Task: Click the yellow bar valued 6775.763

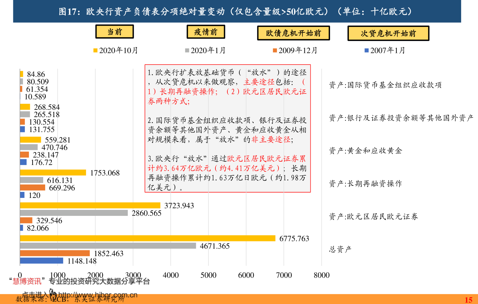Action: click(148, 238)
